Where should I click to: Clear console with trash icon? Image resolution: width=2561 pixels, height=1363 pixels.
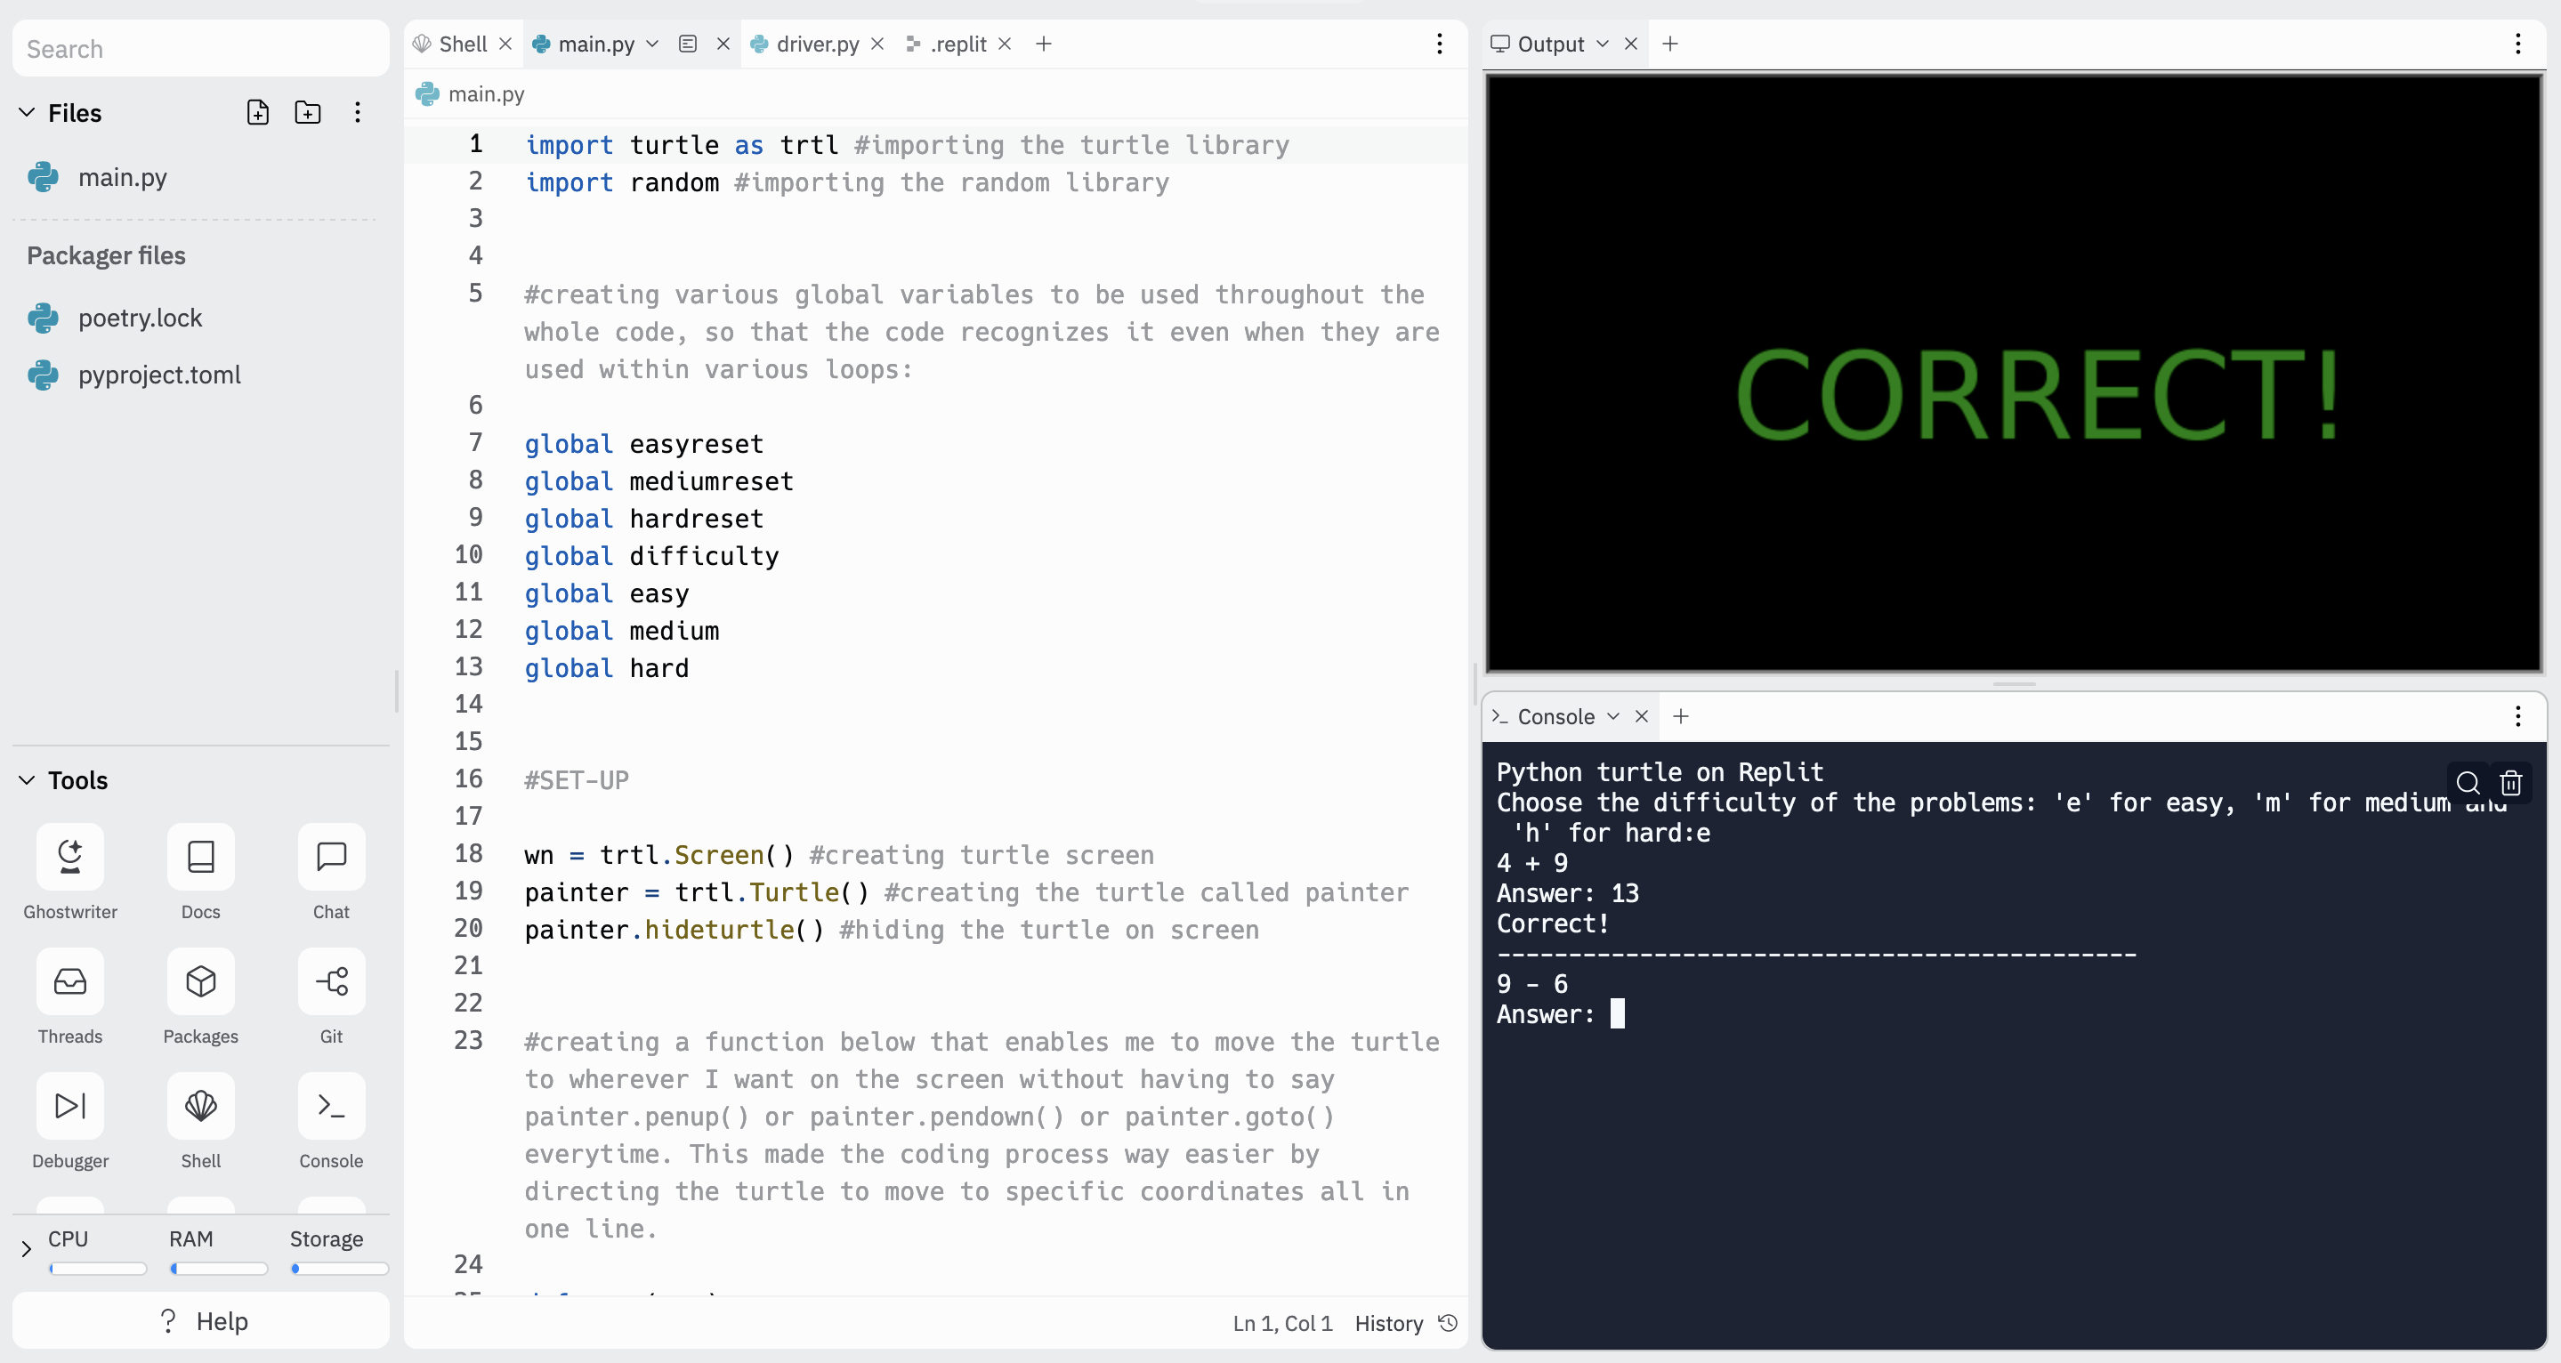tap(2510, 784)
